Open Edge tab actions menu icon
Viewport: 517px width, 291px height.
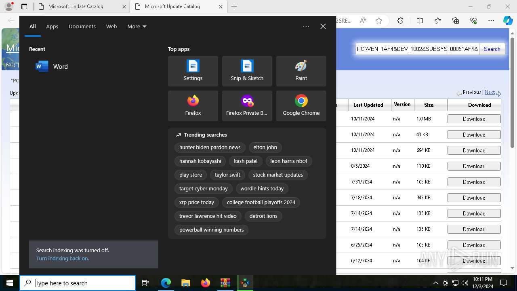24,6
